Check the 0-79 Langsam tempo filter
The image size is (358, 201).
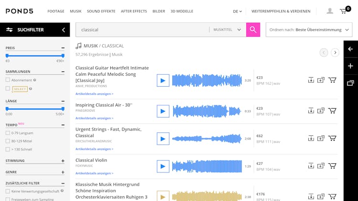[x=8, y=133]
